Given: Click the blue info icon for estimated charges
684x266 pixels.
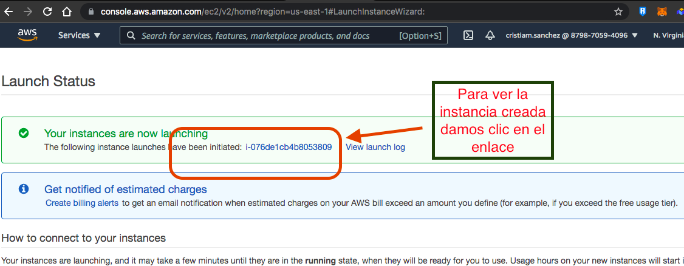Looking at the screenshot, I should (x=24, y=189).
